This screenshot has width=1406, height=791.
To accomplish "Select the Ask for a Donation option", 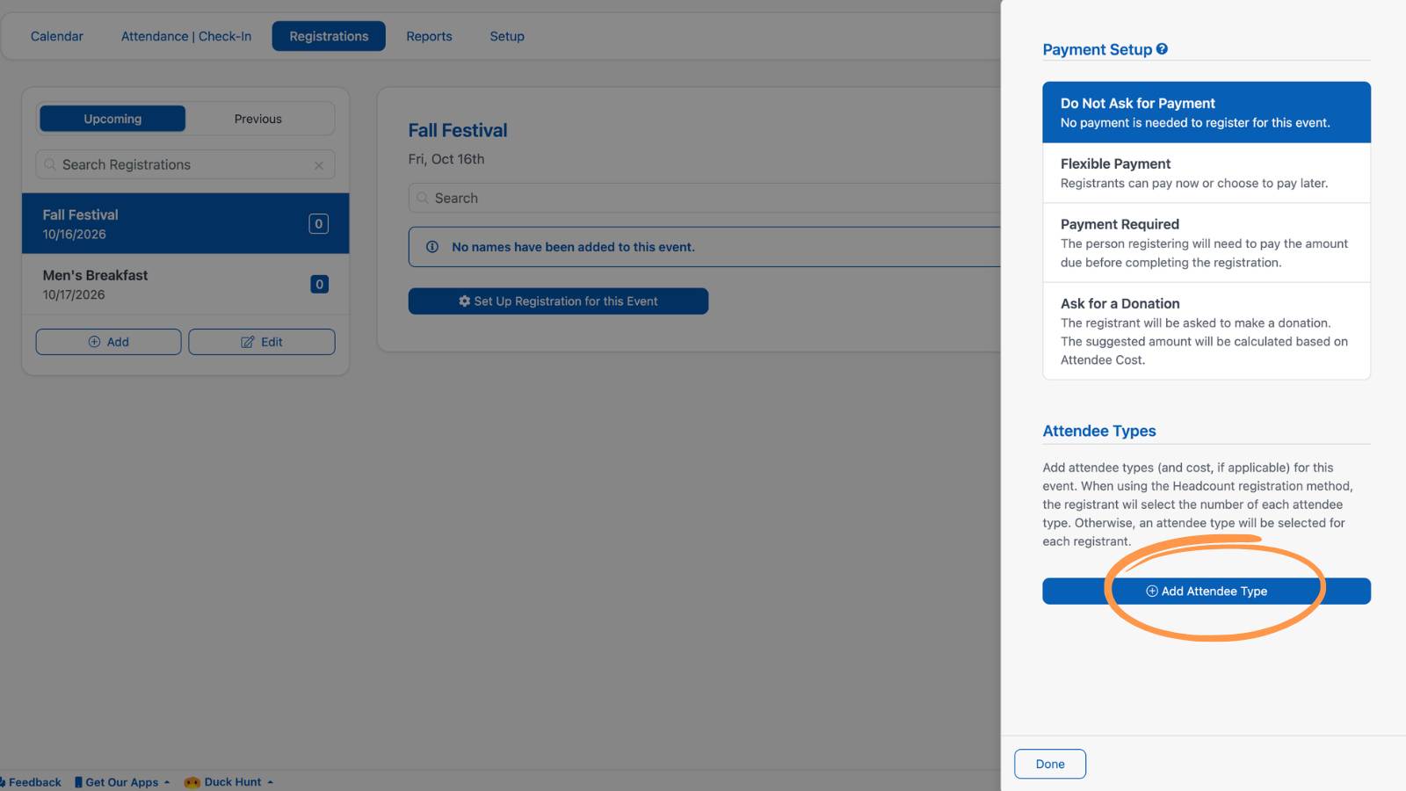I will click(1207, 331).
